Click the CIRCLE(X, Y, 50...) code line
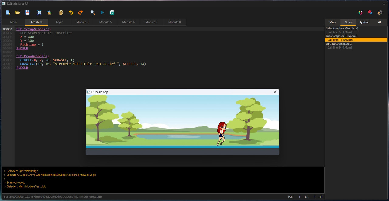The height and width of the screenshot is (201, 389). [47, 60]
